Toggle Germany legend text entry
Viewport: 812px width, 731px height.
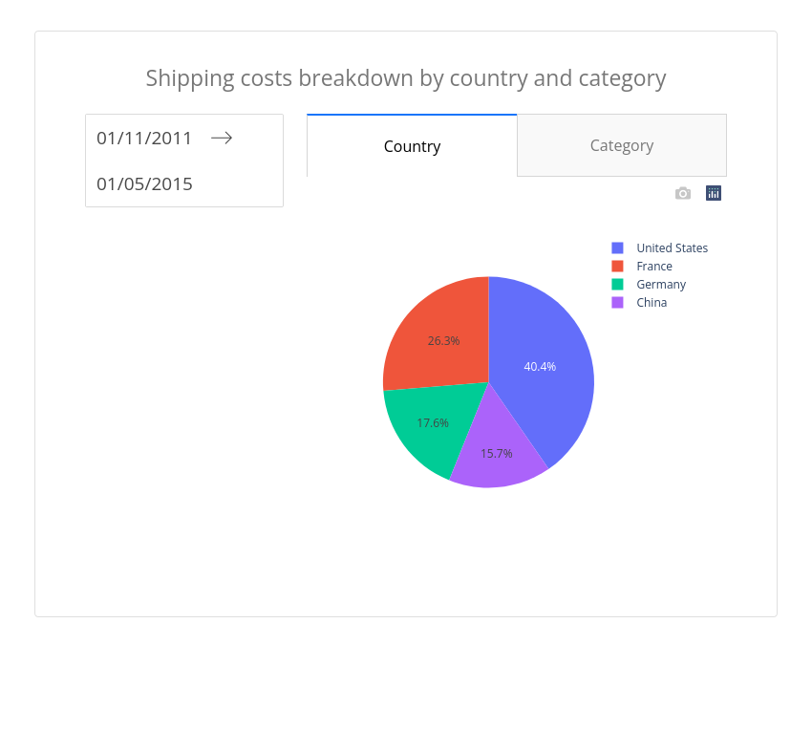point(661,285)
